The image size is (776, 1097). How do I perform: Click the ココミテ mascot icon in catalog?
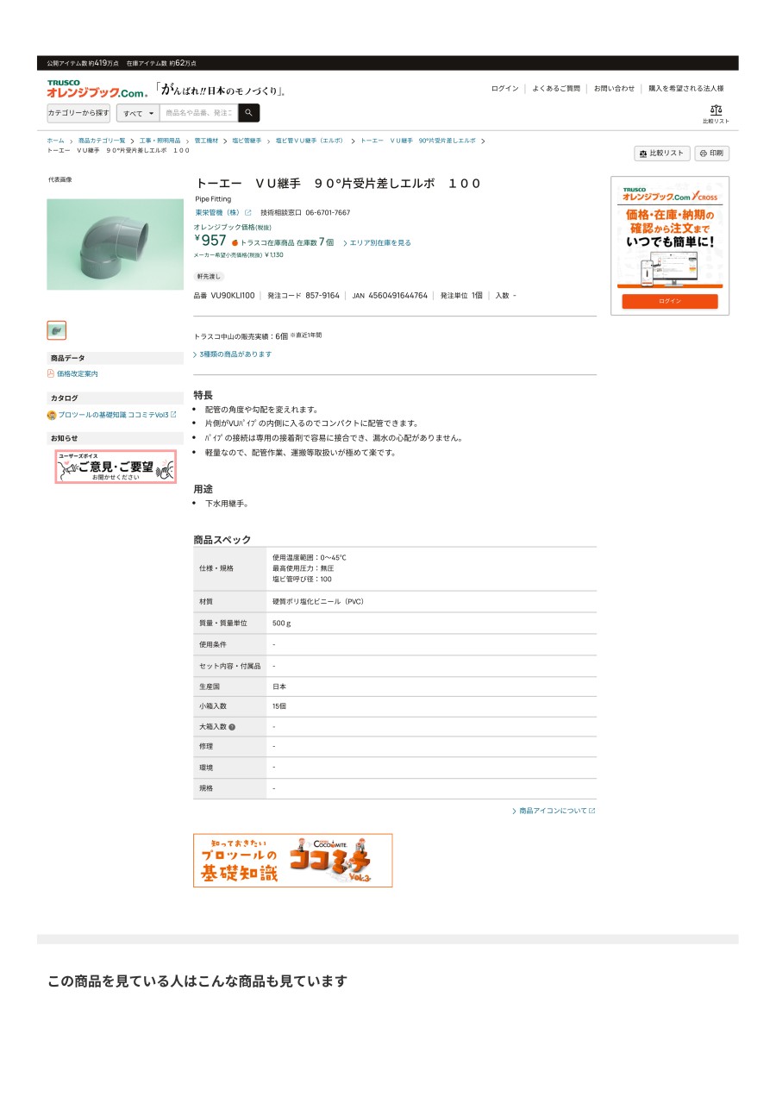52,415
